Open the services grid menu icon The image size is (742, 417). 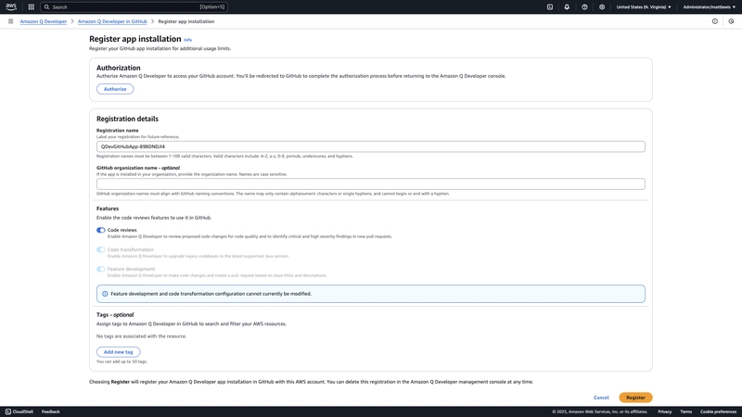[32, 7]
